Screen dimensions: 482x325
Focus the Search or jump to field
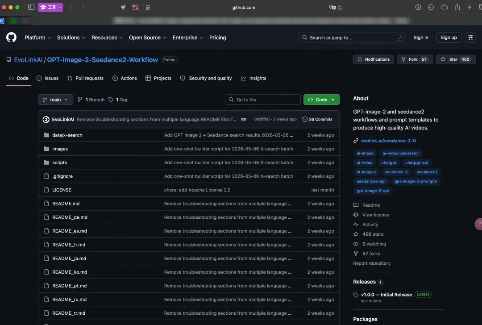pyautogui.click(x=352, y=37)
